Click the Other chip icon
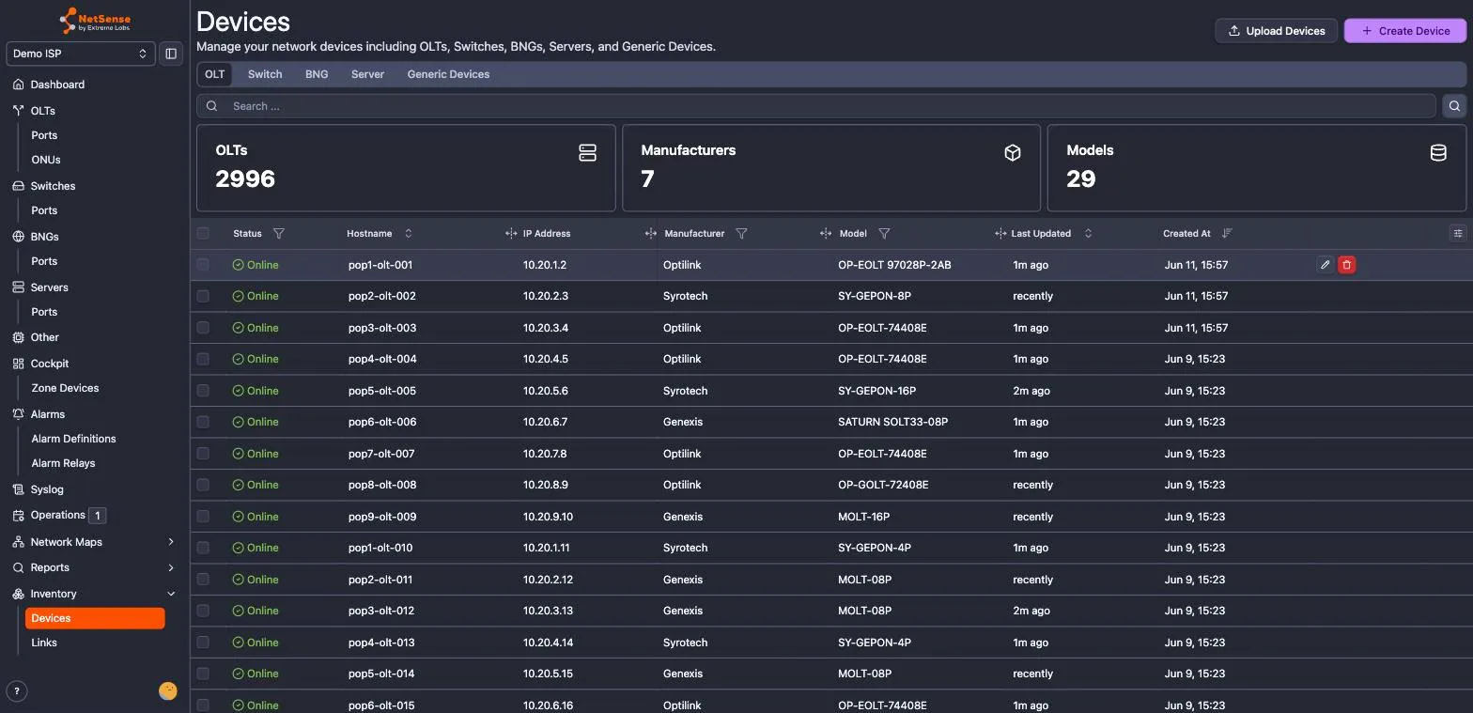 tap(18, 337)
